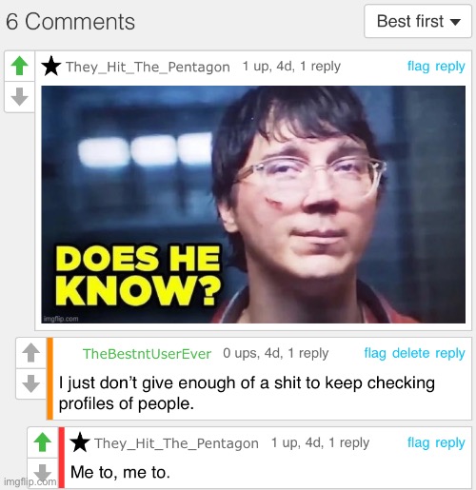This screenshot has height=490, width=476.
Task: Downvote the DOES HE KNOW meme comment
Action: coord(19,96)
